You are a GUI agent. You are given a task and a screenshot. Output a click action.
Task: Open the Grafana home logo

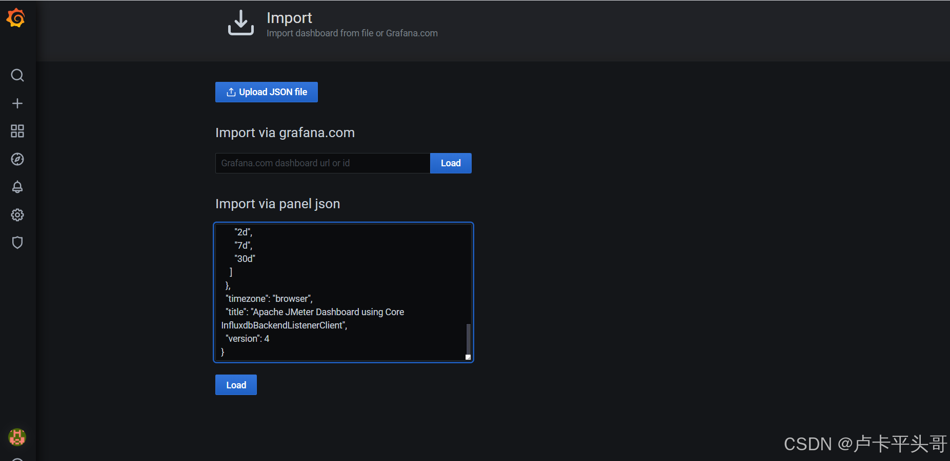click(16, 18)
